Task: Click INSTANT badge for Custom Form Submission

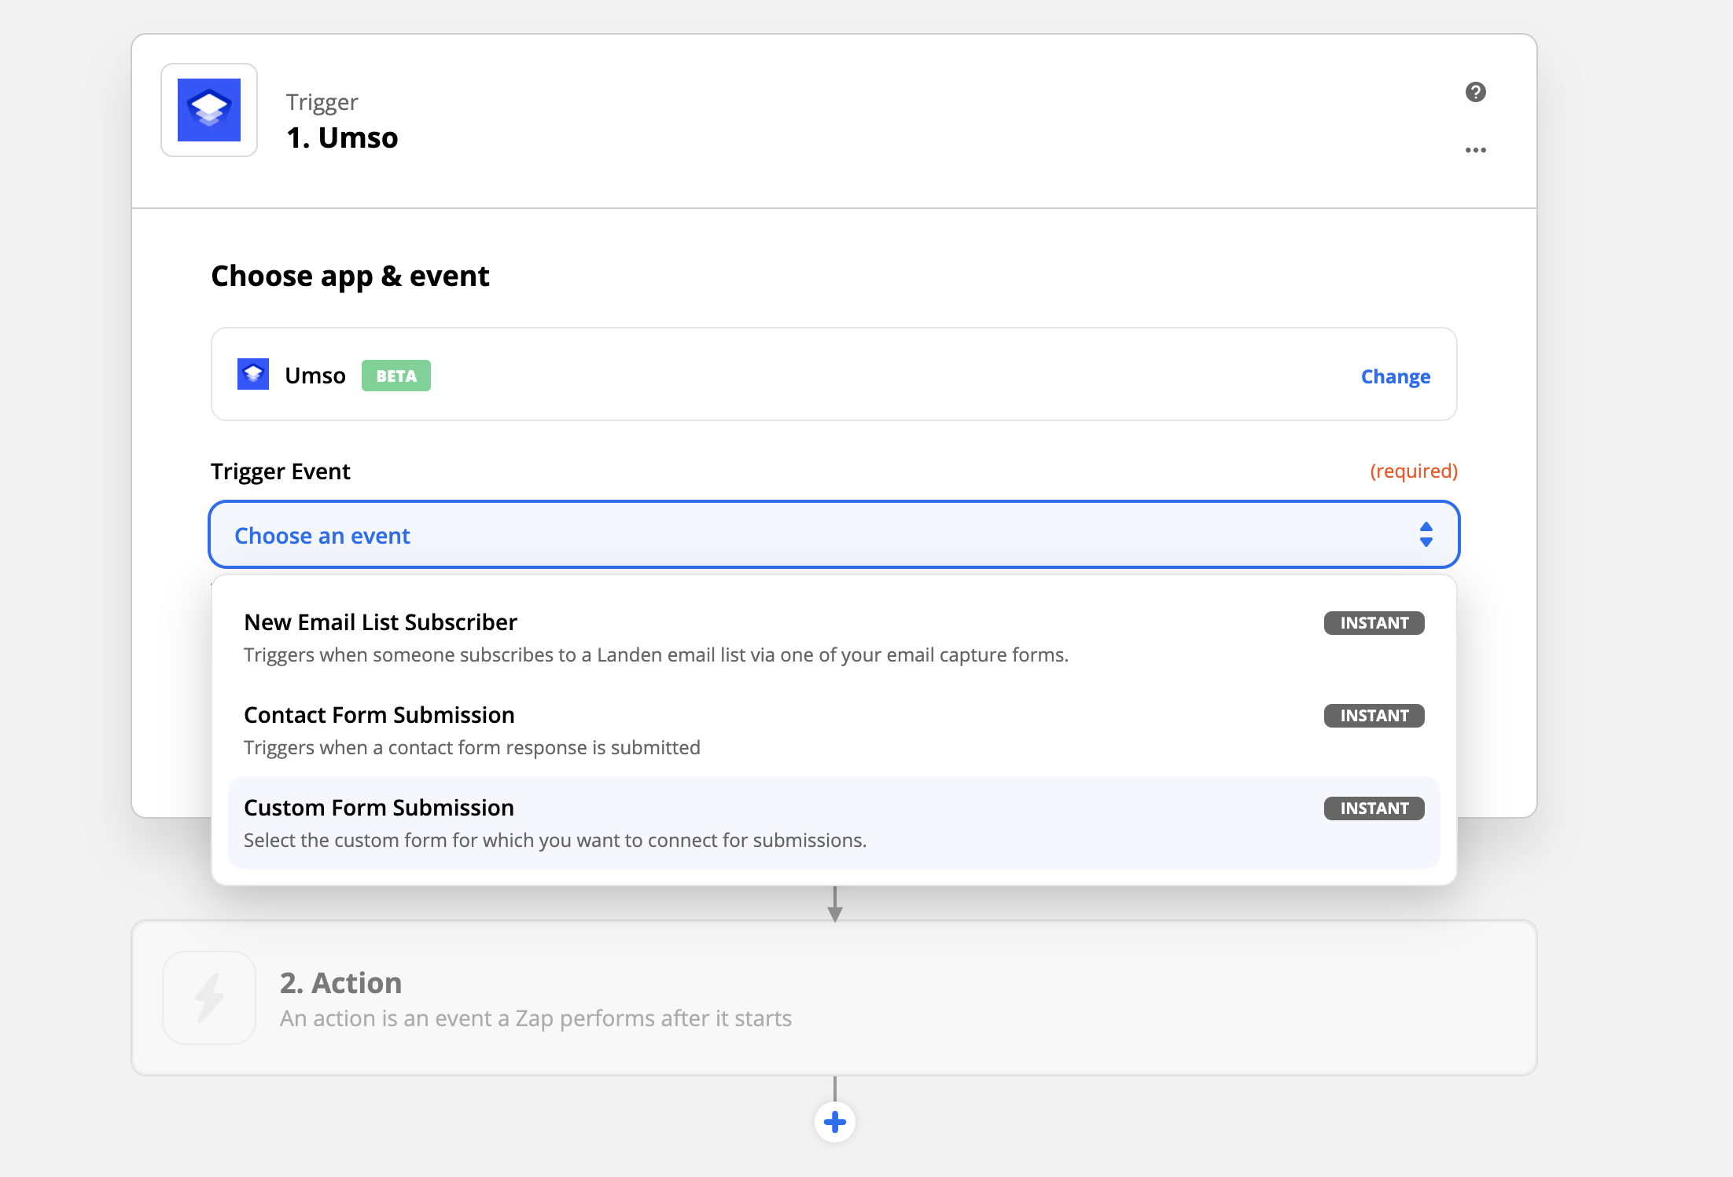Action: tap(1374, 808)
